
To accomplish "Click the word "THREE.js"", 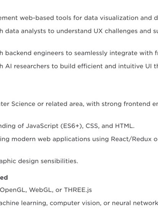I will point(78,190).
